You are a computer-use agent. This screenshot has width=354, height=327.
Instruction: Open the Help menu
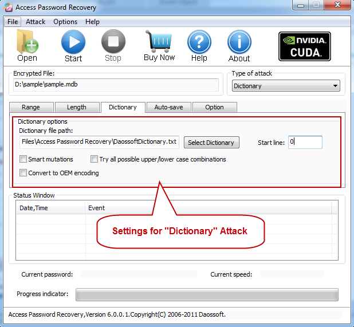(92, 22)
